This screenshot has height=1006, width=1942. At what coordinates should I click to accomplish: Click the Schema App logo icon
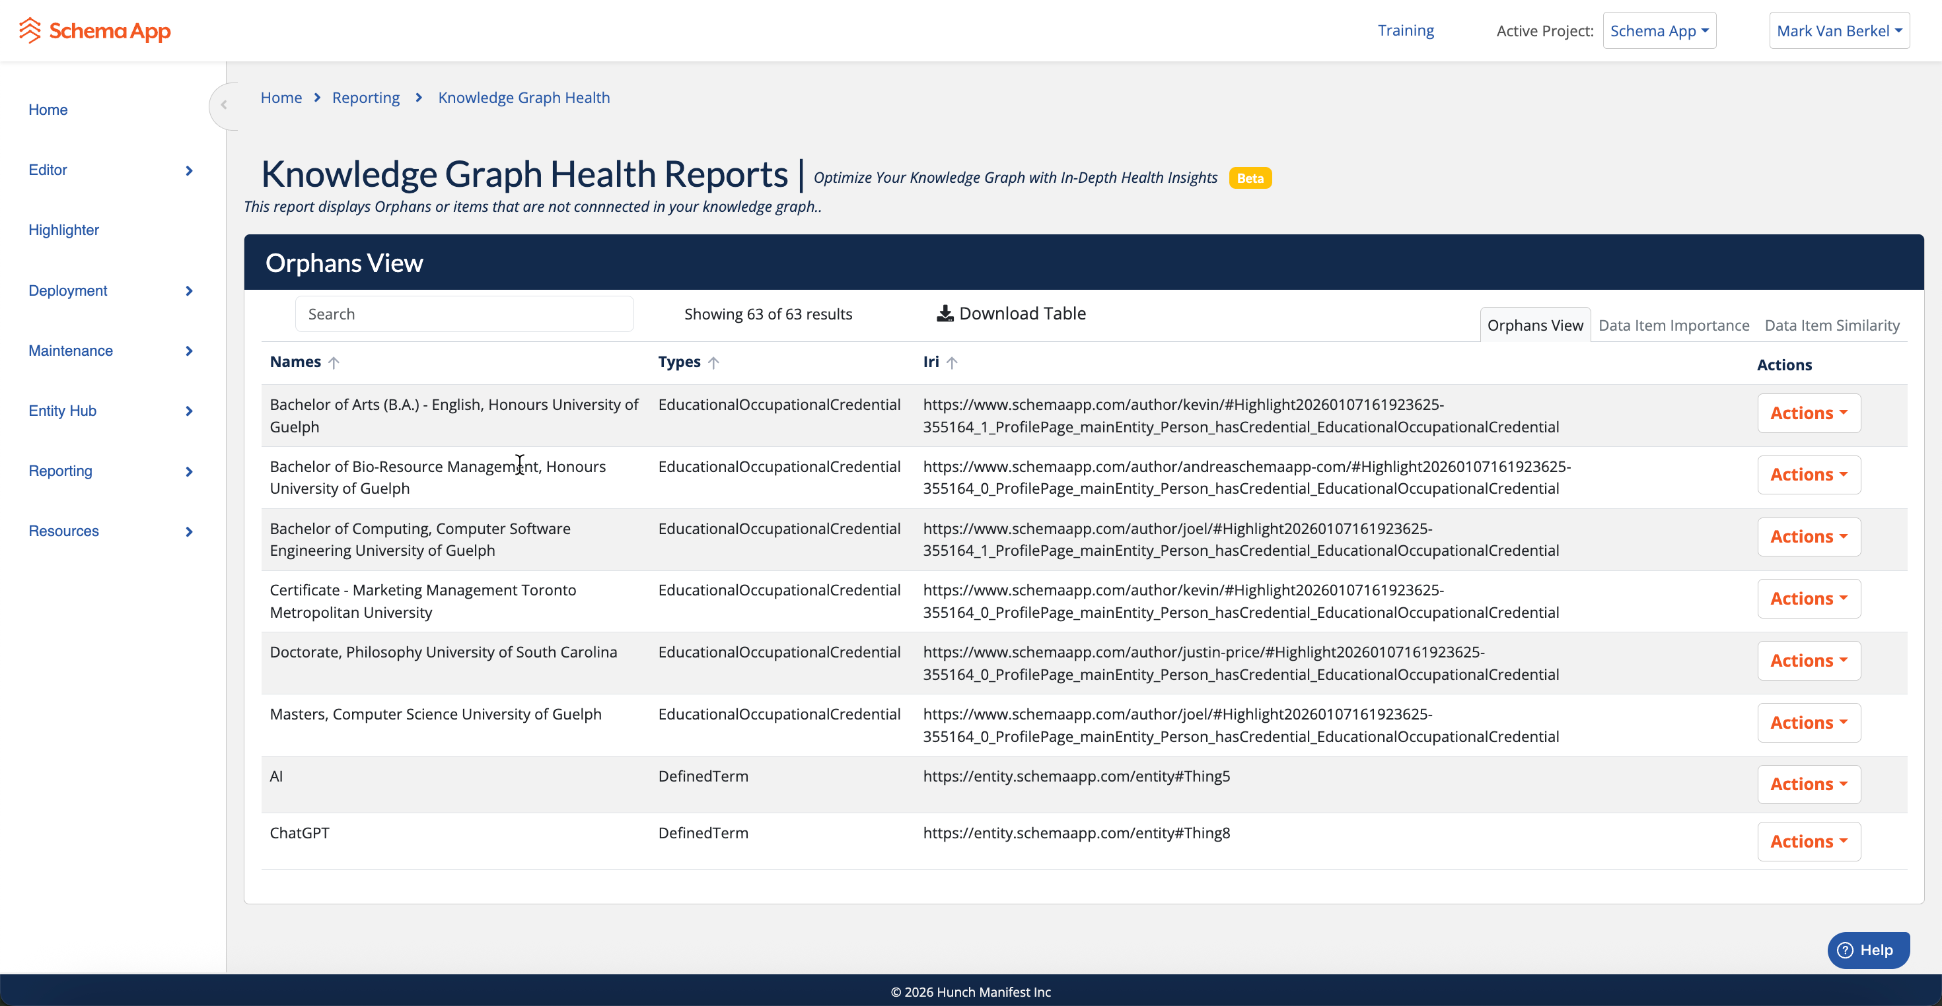click(x=30, y=30)
